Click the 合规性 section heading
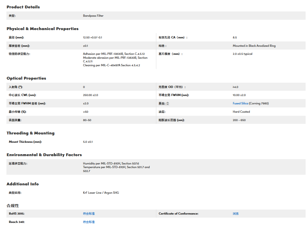The height and width of the screenshot is (231, 307). [x=13, y=206]
